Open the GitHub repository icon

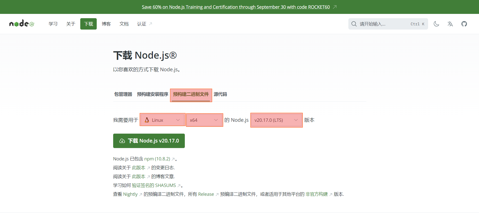(464, 24)
